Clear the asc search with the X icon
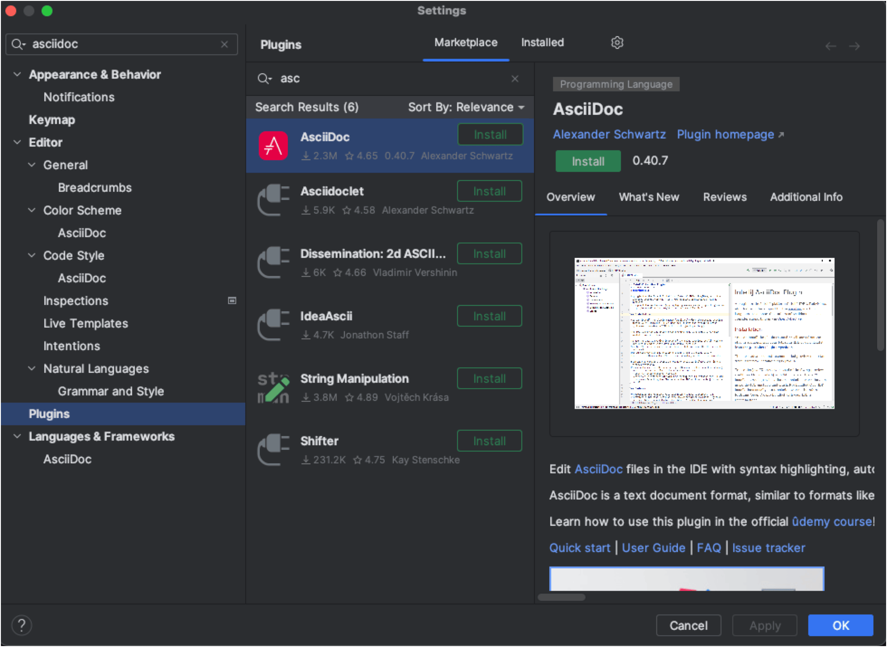The height and width of the screenshot is (647, 887). (515, 79)
